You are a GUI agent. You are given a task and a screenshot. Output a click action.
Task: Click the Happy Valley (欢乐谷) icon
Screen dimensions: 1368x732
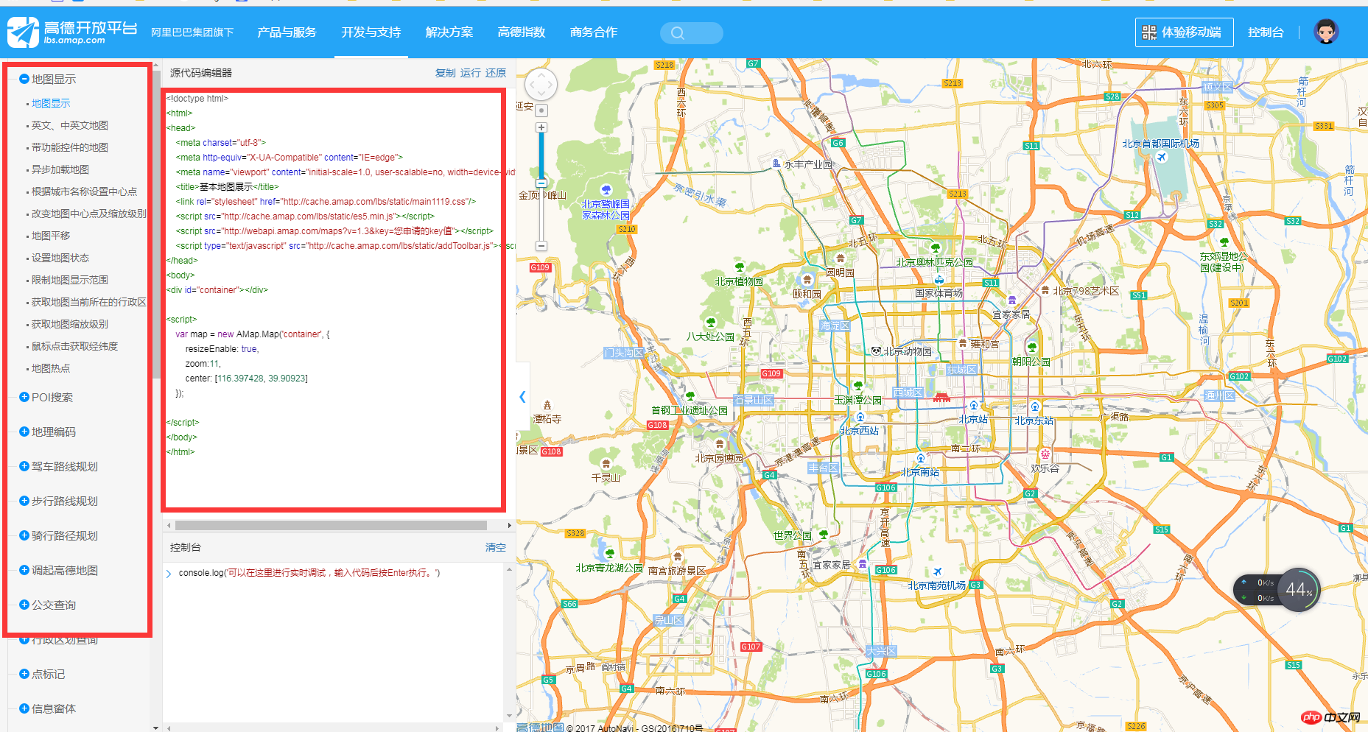1045,454
